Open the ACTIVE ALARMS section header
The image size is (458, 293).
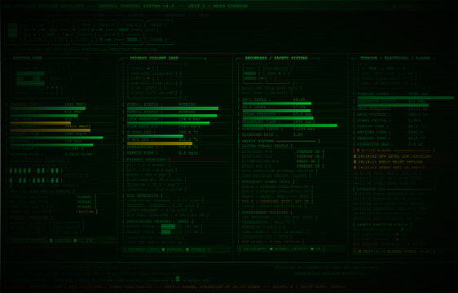[x=394, y=151]
